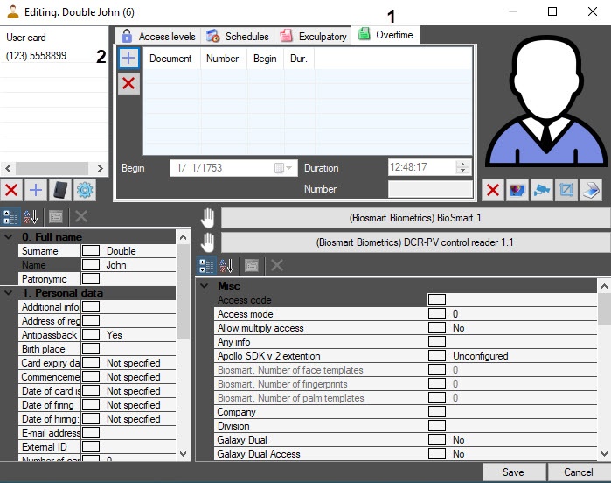611x483 pixels.
Task: Add a new user card
Action: pos(36,191)
